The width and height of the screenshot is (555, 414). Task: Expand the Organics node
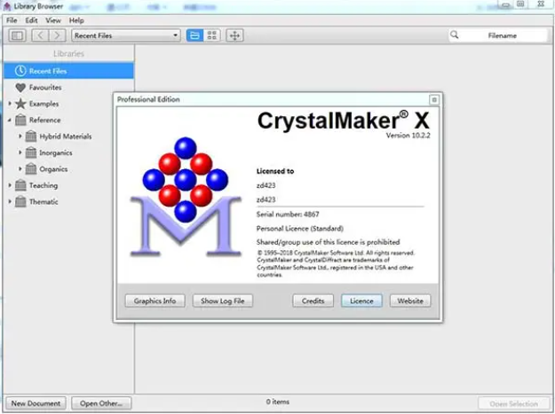20,168
